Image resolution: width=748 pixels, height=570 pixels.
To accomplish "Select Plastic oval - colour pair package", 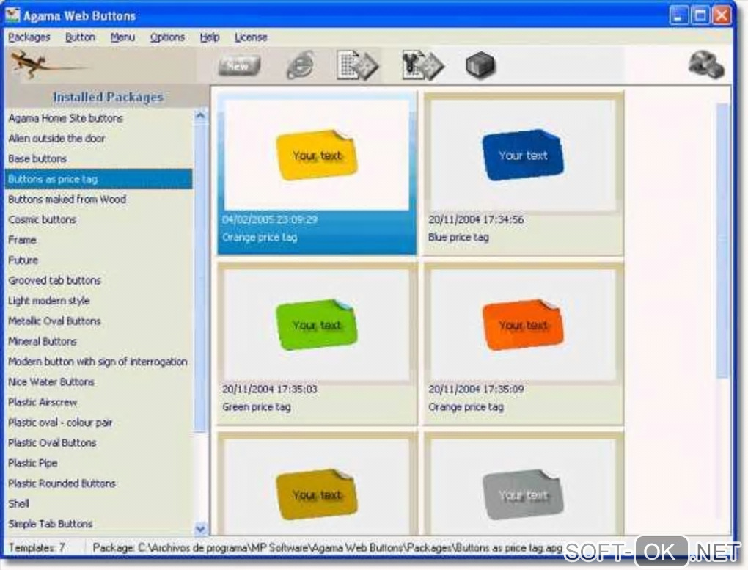I will point(99,423).
